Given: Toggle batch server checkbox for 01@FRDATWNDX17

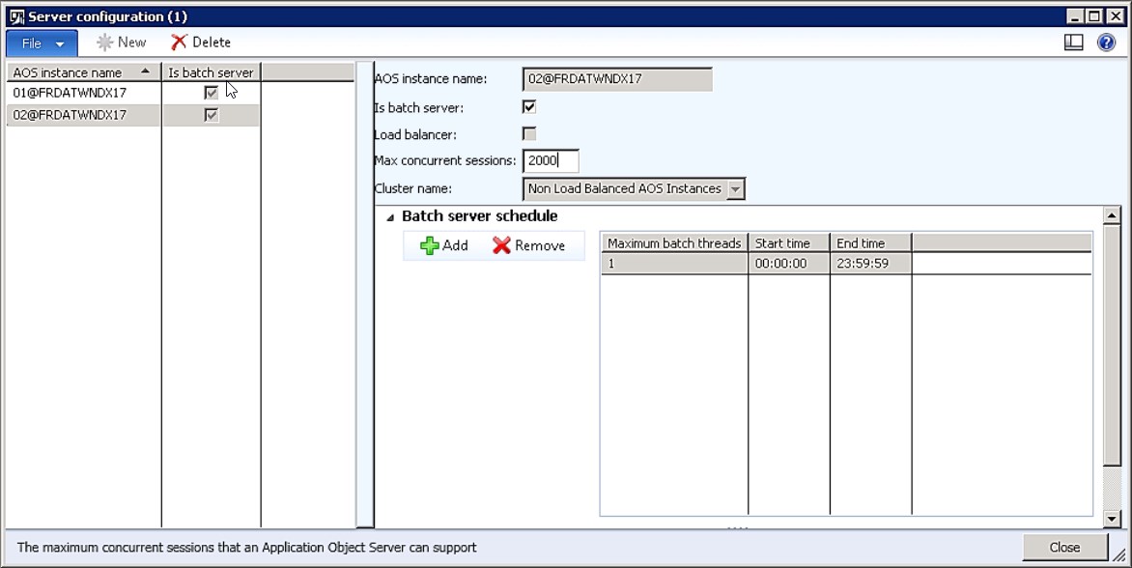Looking at the screenshot, I should tap(211, 93).
